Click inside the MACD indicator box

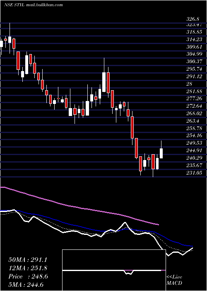[114, 270]
